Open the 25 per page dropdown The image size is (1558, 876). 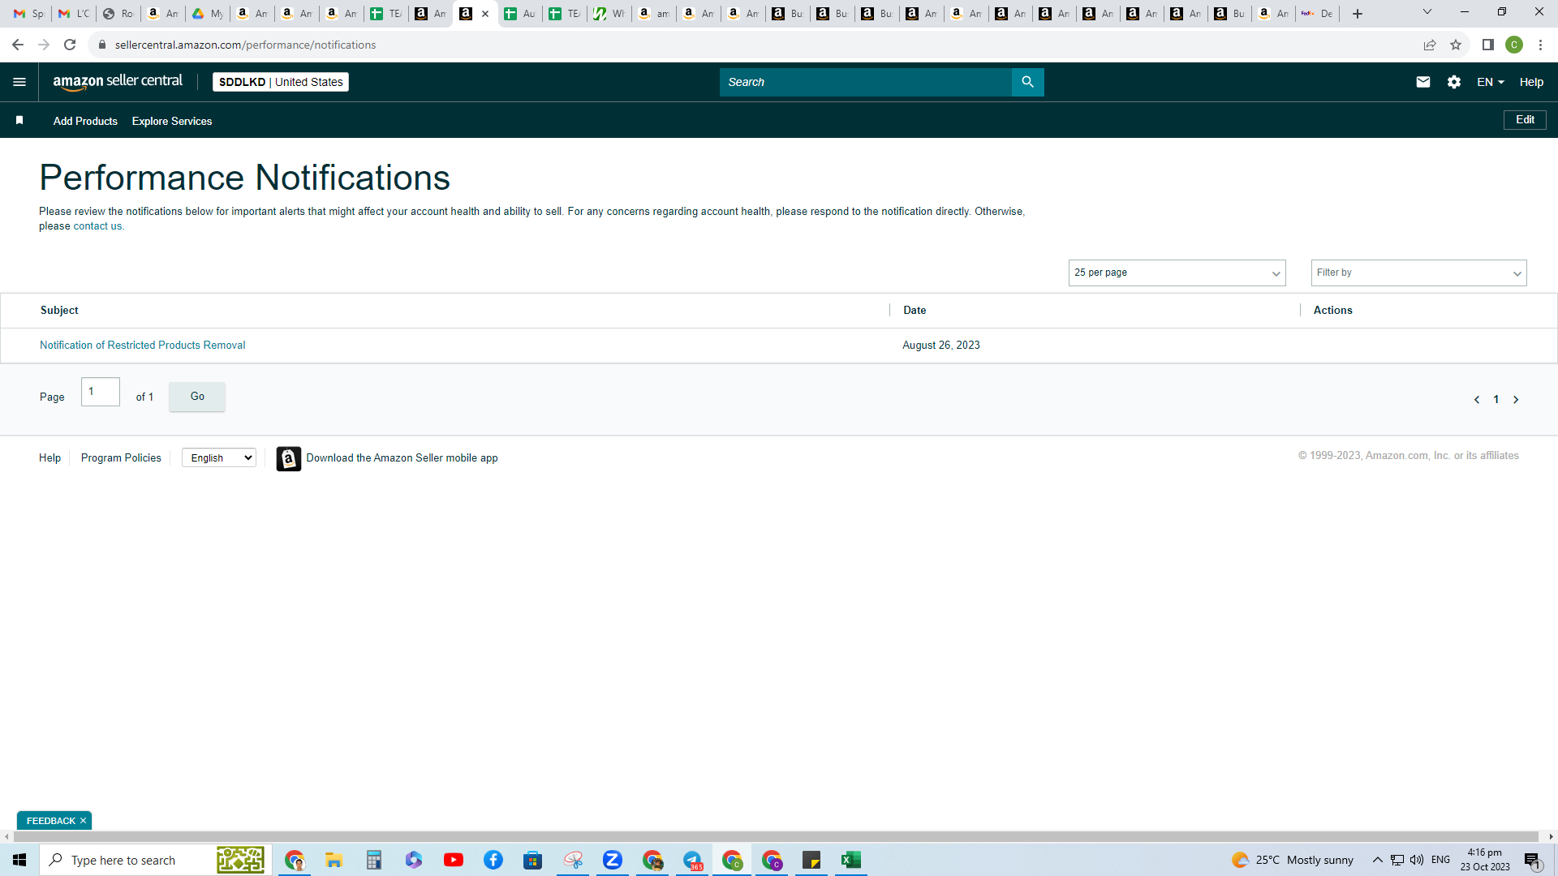[x=1177, y=273]
